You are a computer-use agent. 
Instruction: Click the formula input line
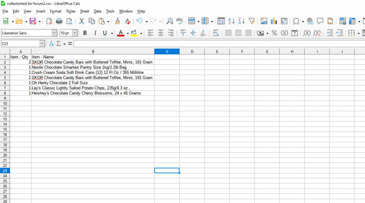click(220, 43)
